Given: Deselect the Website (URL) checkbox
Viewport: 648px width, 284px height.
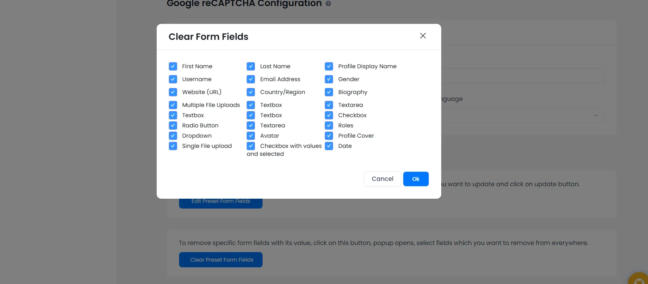Looking at the screenshot, I should [173, 92].
